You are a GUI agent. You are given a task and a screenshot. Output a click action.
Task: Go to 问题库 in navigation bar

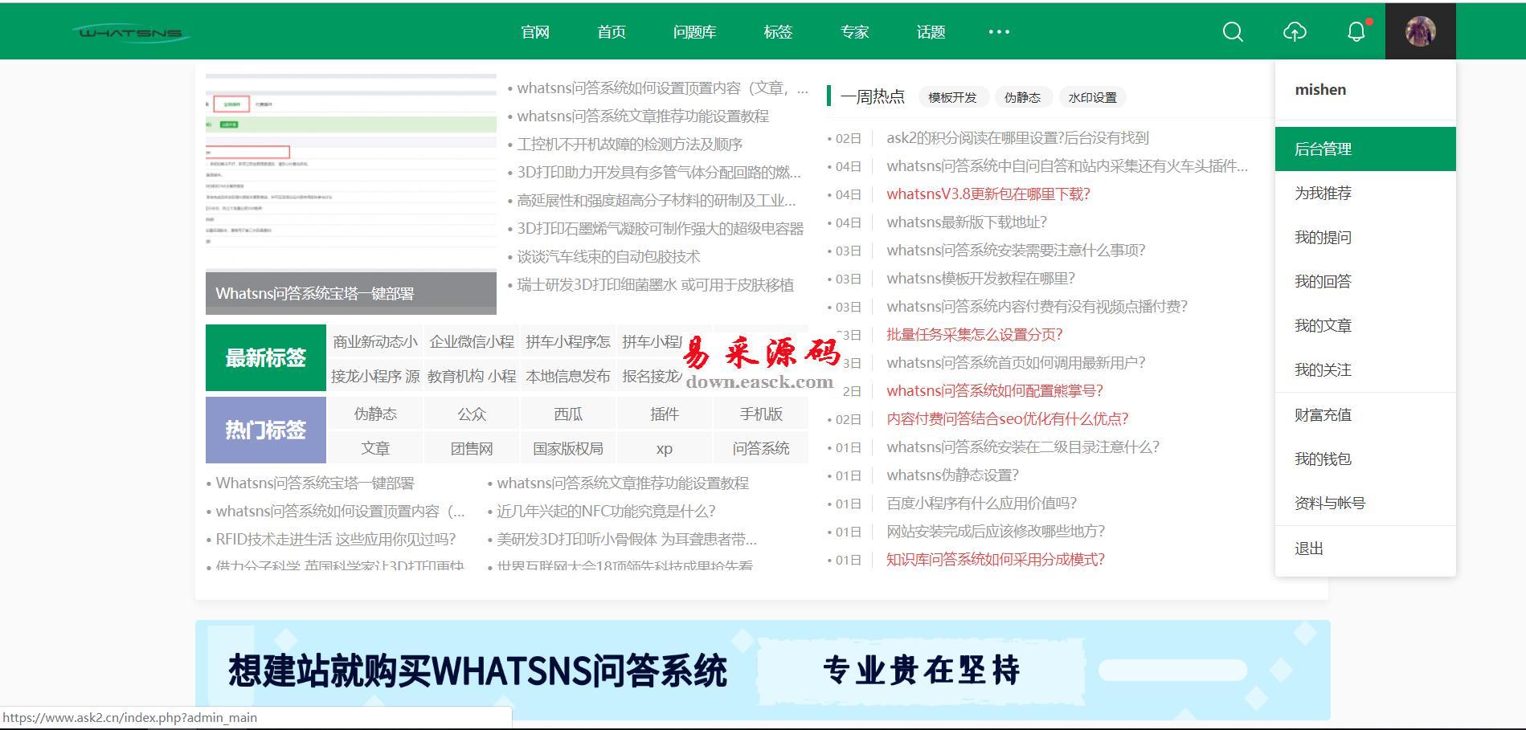[694, 32]
